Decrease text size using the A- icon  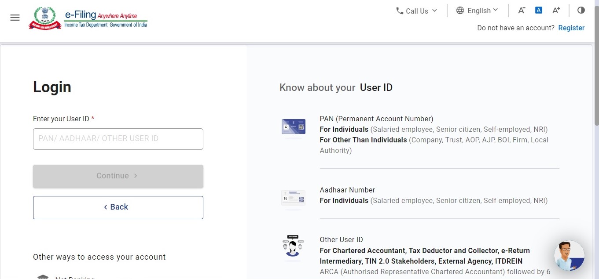[x=521, y=10]
